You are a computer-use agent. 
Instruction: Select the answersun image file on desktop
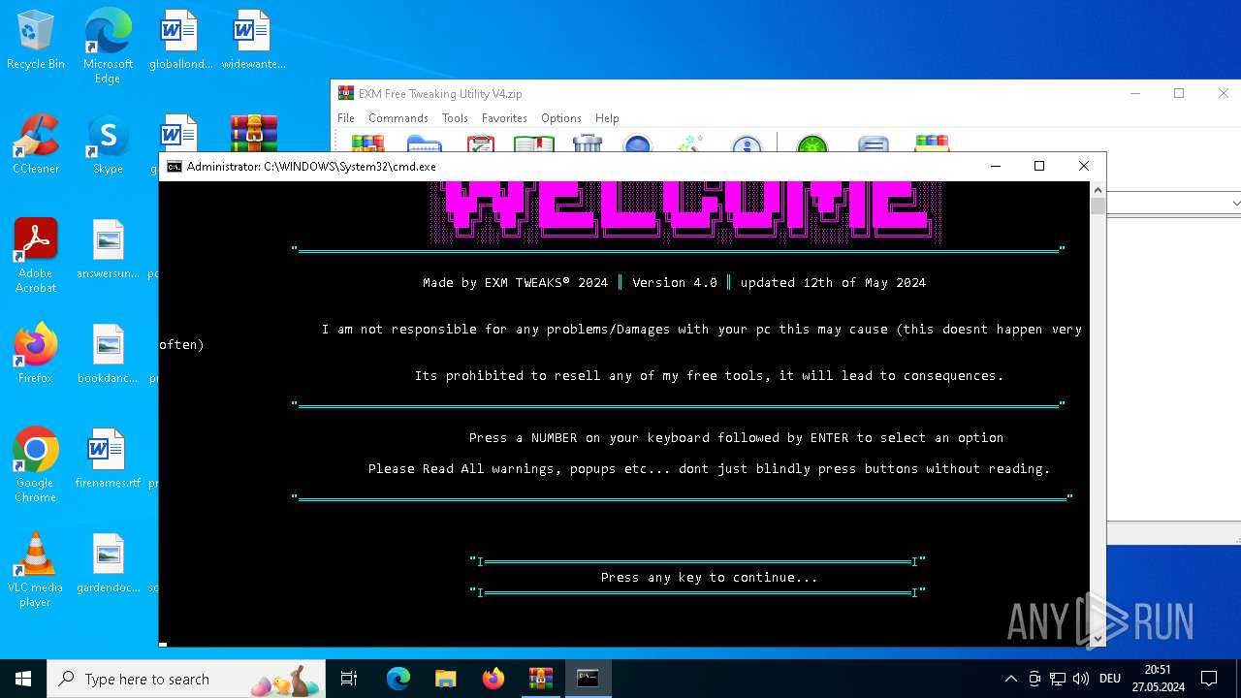tap(108, 250)
